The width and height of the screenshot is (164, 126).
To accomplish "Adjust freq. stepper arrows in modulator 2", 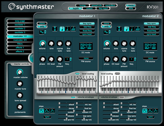I will click(x=135, y=59).
